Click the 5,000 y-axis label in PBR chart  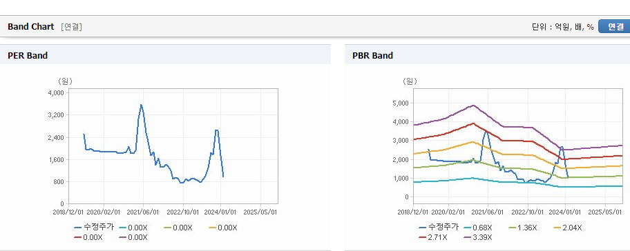401,103
